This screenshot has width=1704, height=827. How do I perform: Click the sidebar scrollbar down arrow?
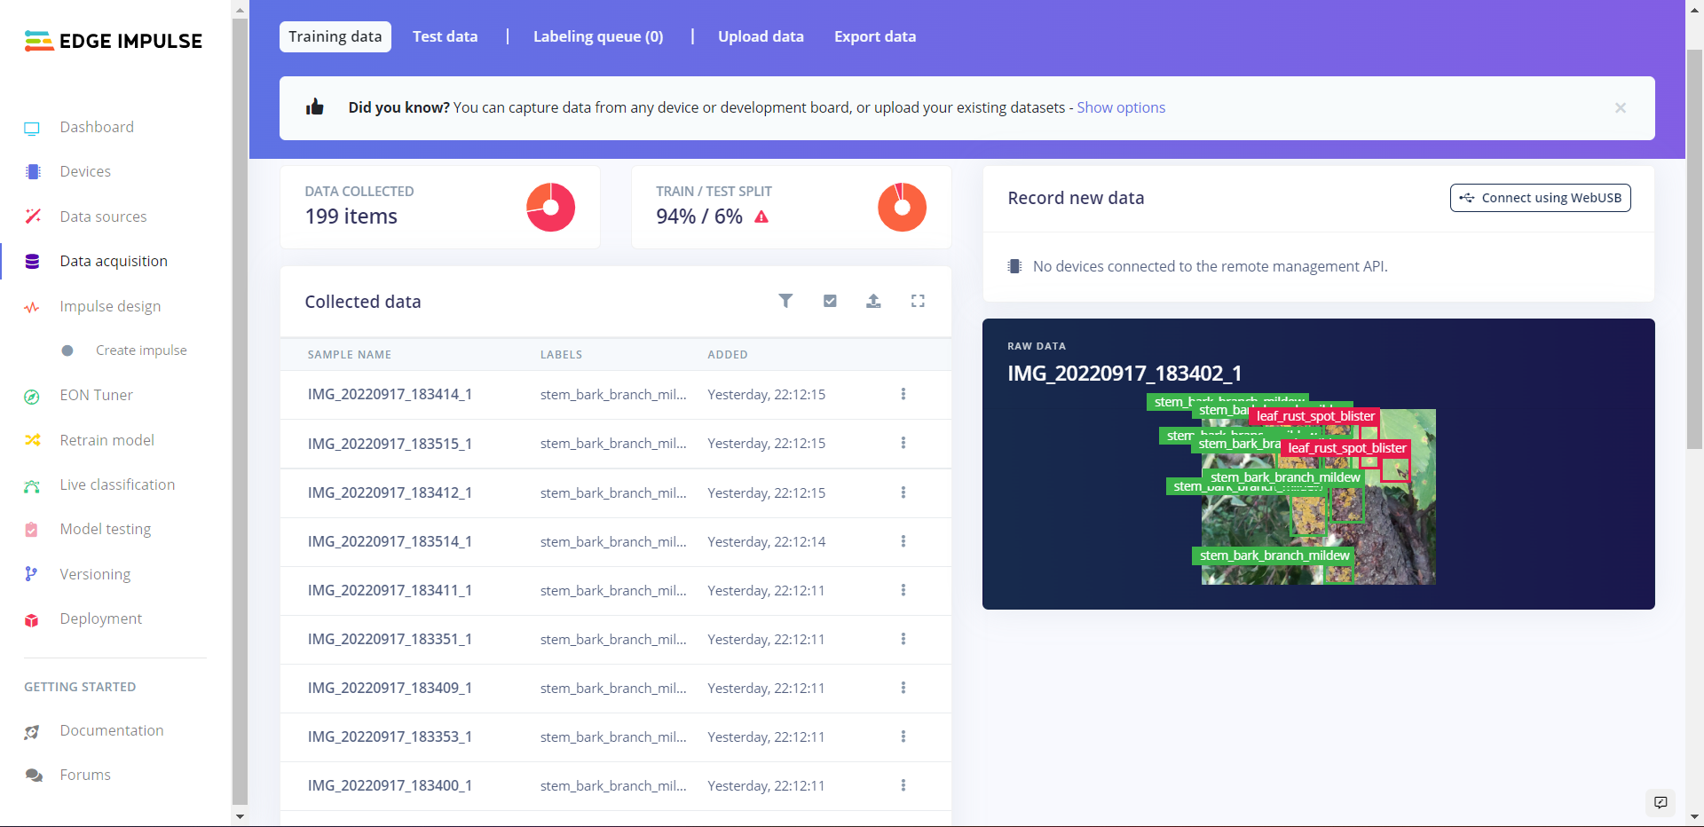tap(240, 816)
